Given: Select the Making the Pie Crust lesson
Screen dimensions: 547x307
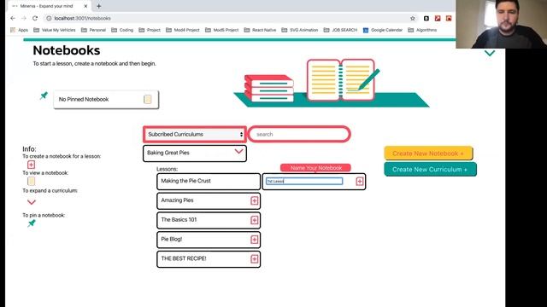Looking at the screenshot, I should click(x=209, y=182).
